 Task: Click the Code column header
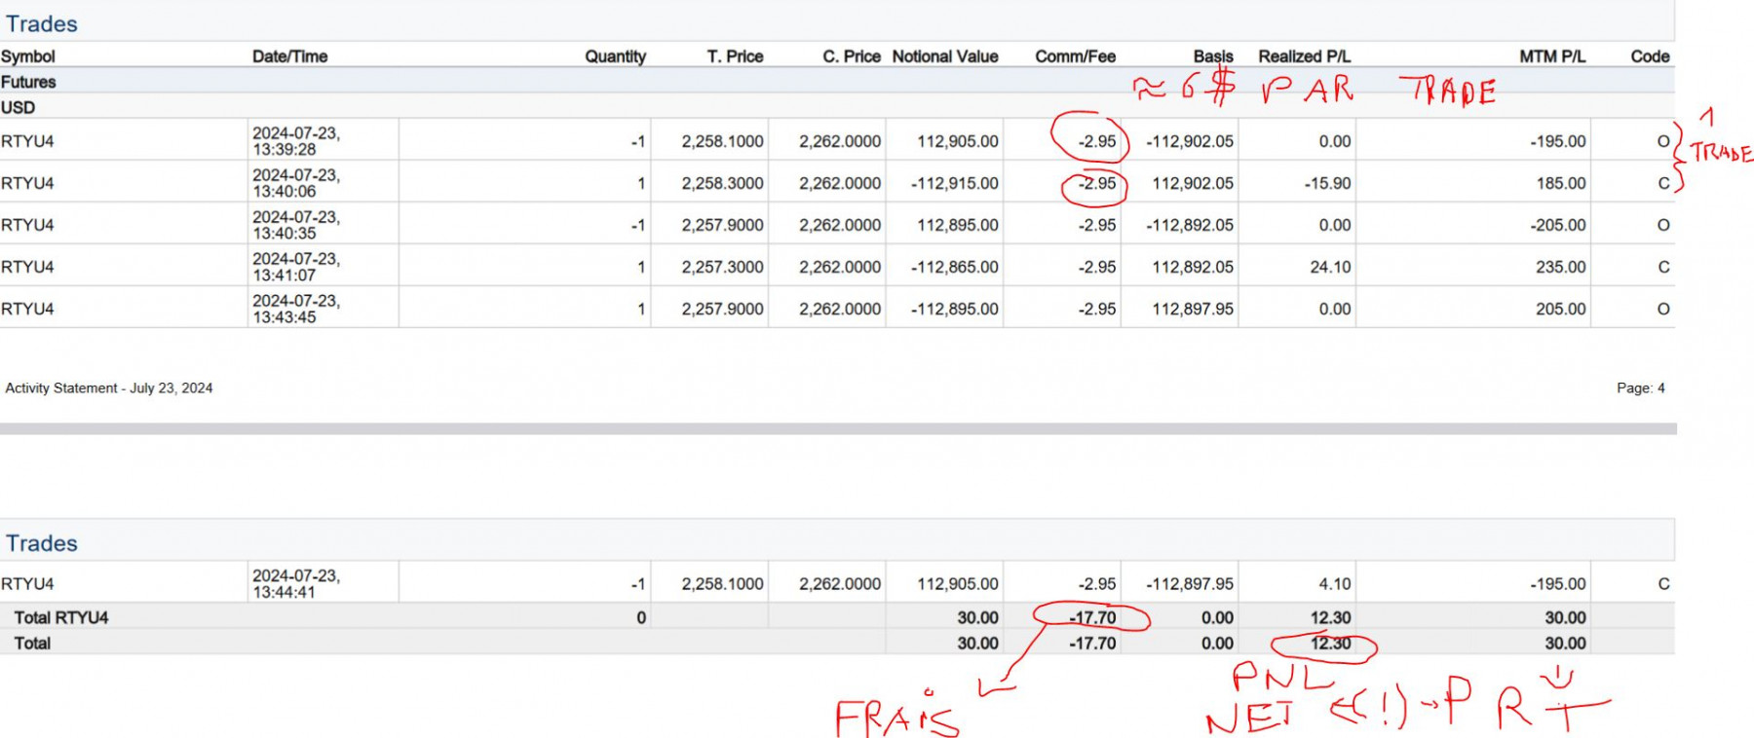point(1650,56)
